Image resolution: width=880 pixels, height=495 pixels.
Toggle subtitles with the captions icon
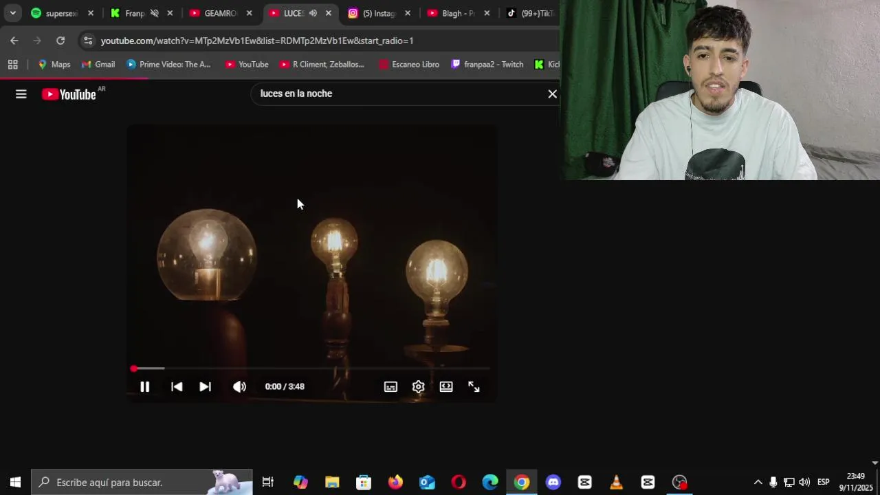tap(390, 386)
